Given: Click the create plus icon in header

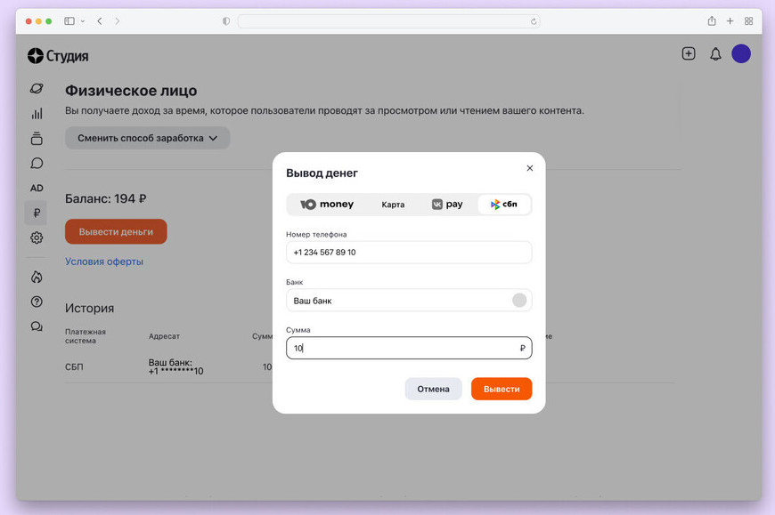Looking at the screenshot, I should [689, 54].
